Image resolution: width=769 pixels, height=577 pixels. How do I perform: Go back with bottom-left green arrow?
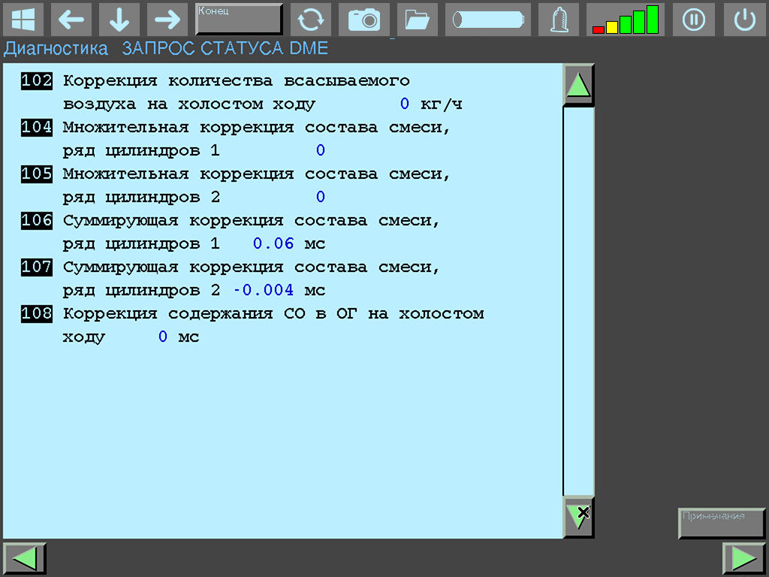pos(25,558)
